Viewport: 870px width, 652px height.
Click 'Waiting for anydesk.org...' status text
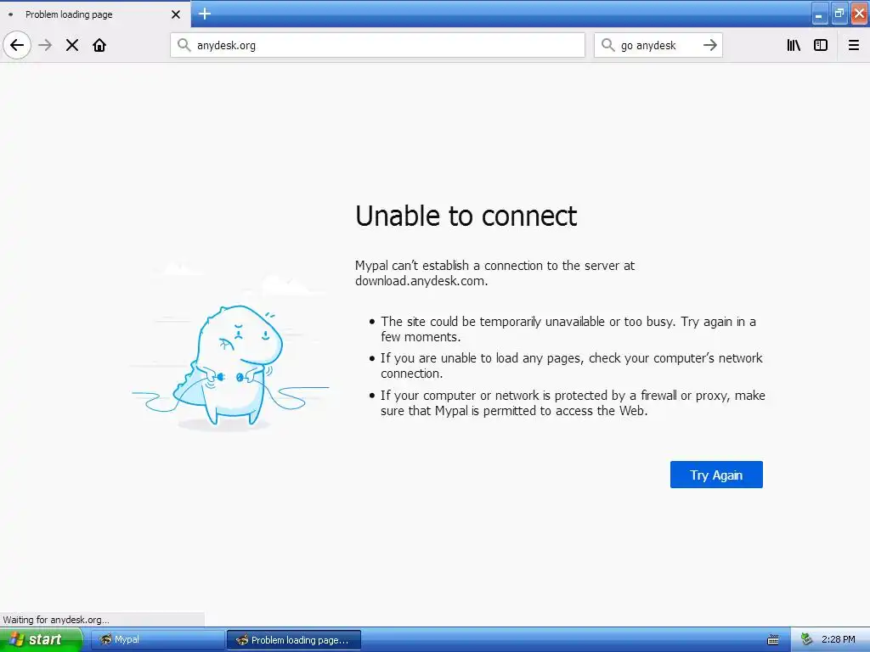tap(56, 620)
